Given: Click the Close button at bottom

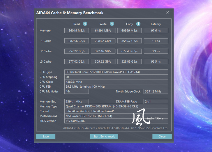Looking at the screenshot, I should point(162,137).
